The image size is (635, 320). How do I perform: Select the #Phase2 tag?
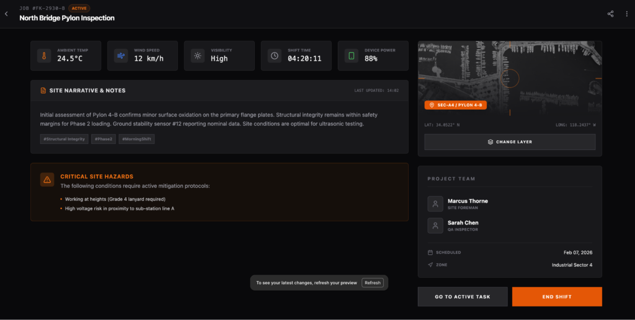tap(104, 139)
